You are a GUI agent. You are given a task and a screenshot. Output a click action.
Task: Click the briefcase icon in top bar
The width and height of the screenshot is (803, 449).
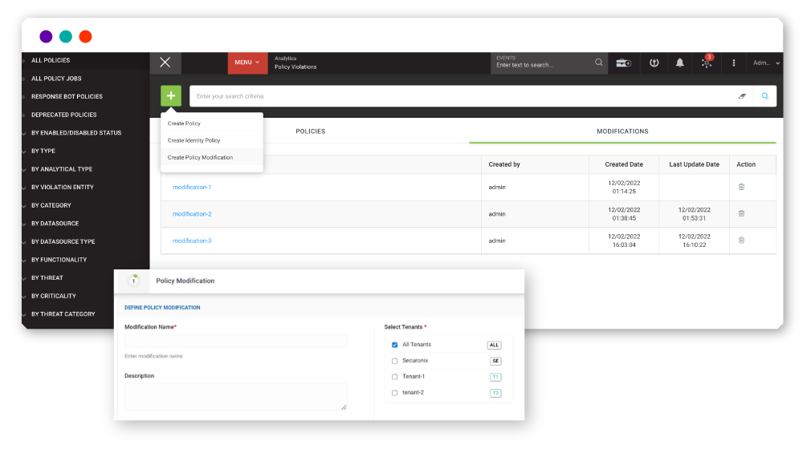point(623,63)
